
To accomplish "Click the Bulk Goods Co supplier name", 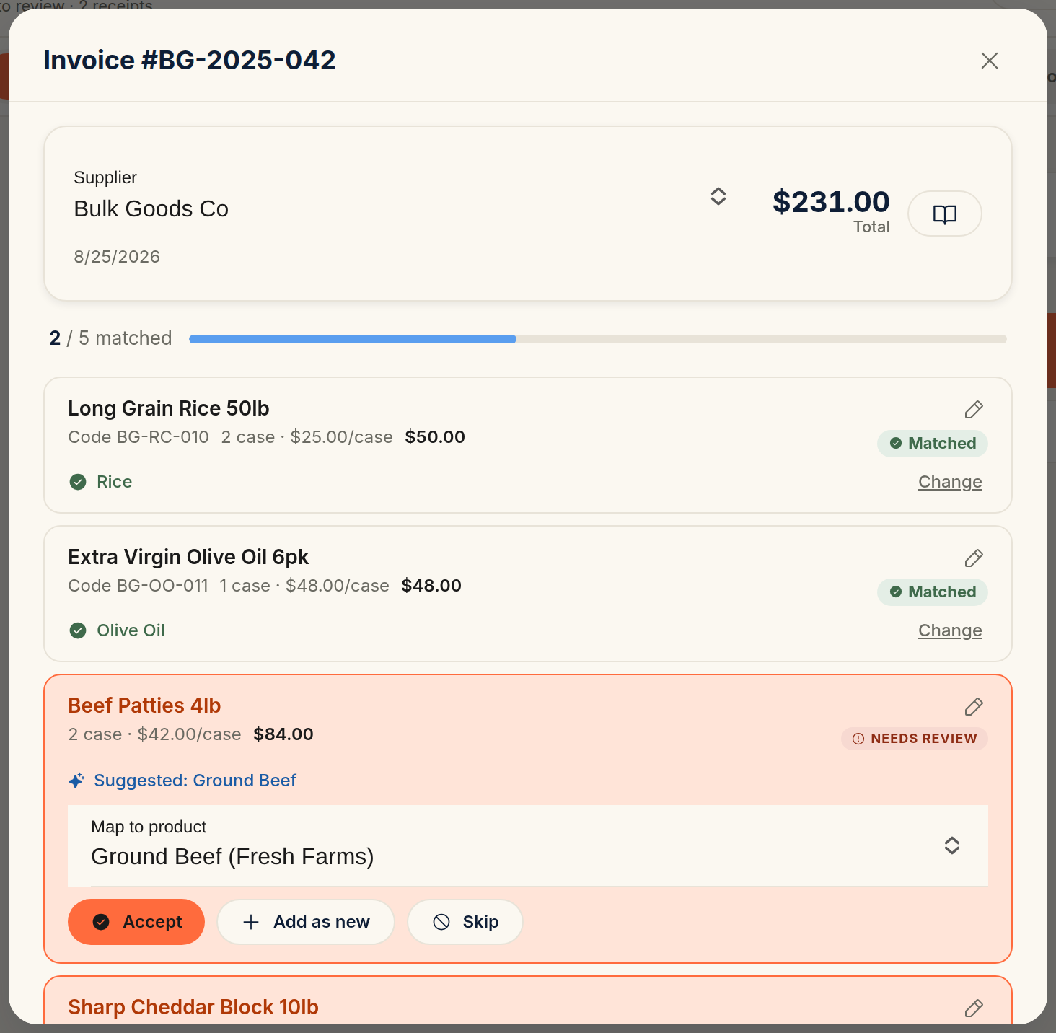I will pos(151,208).
